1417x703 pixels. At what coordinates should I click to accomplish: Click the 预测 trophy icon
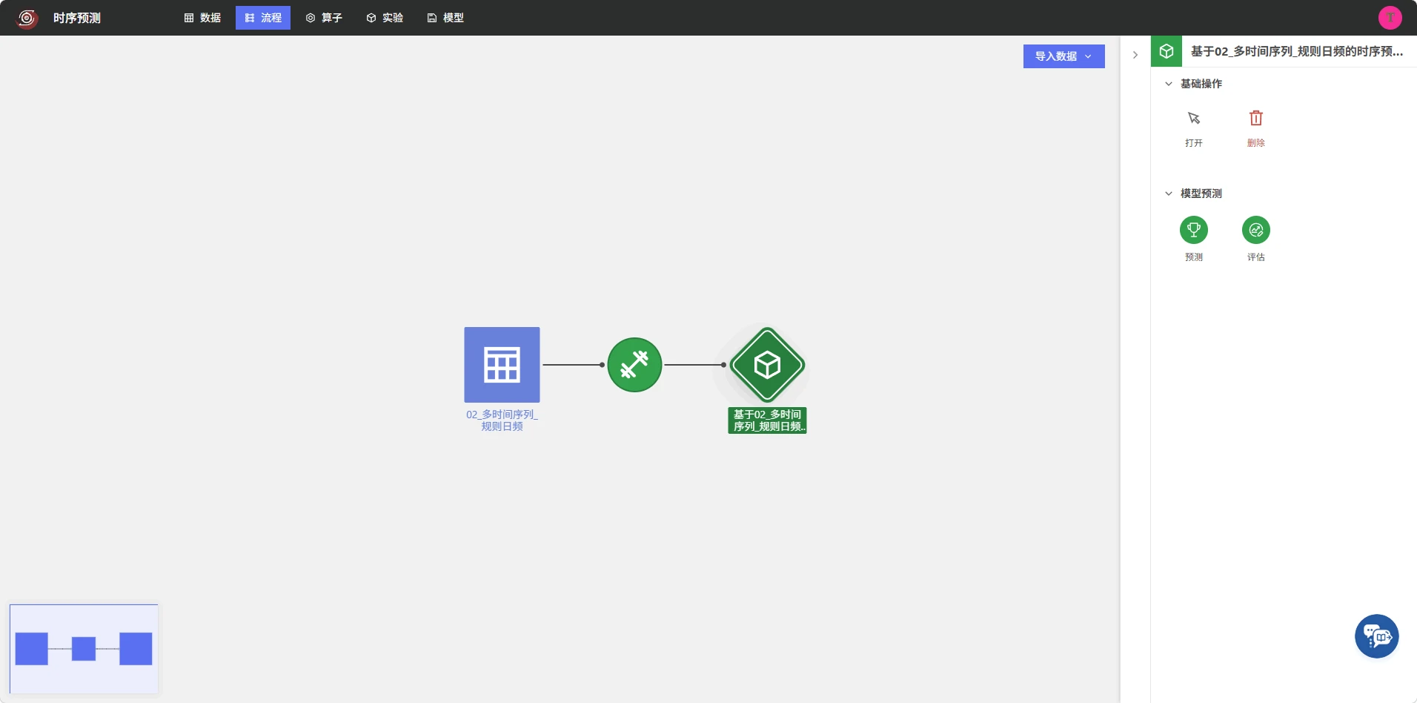coord(1194,230)
